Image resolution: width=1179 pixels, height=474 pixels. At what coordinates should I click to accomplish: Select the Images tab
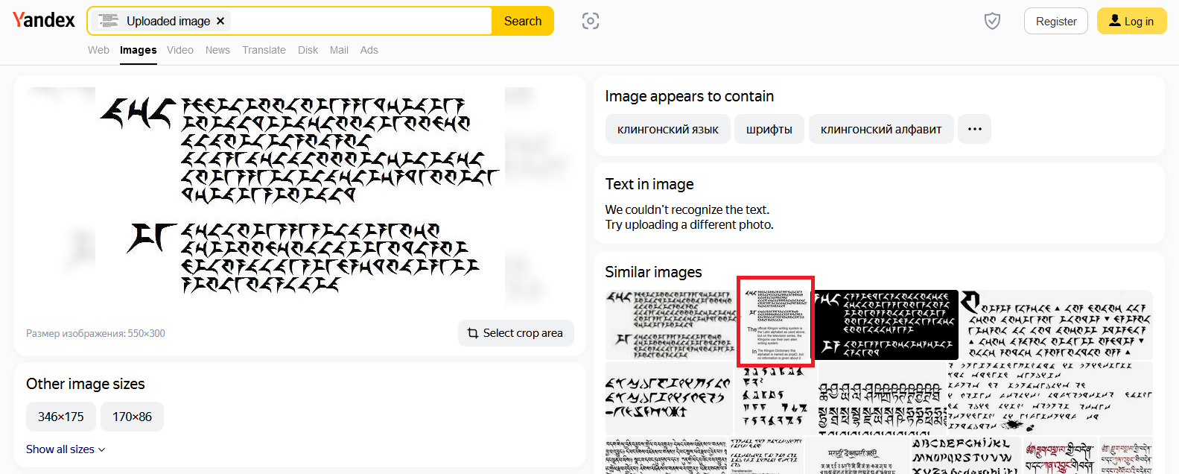139,50
